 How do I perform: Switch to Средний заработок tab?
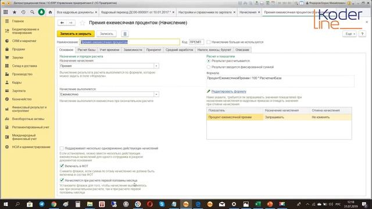(x=180, y=50)
